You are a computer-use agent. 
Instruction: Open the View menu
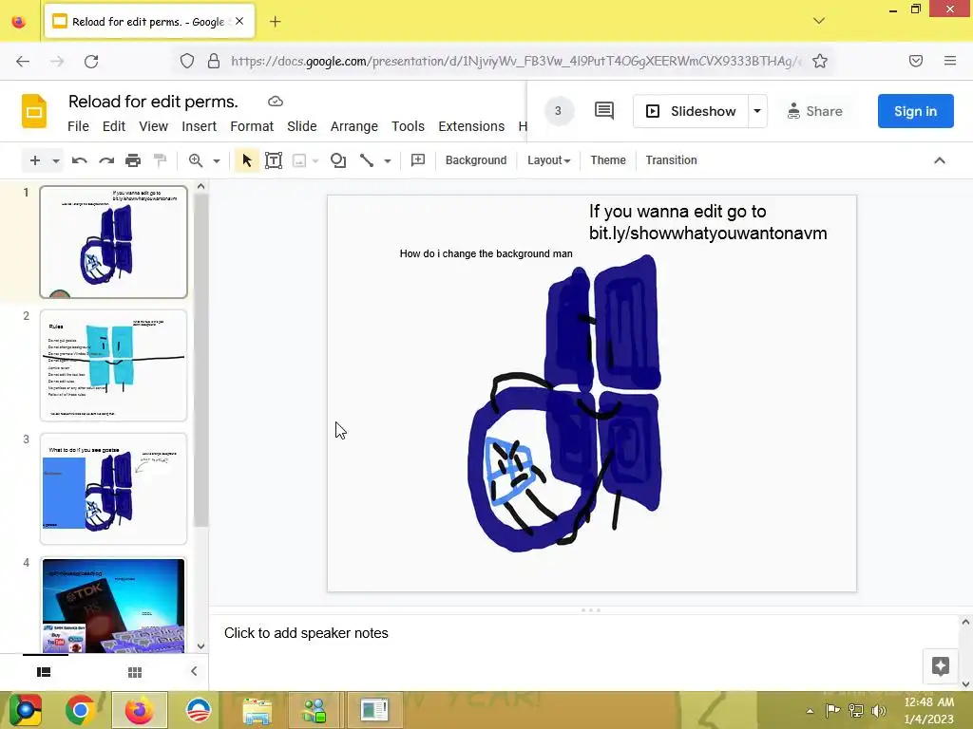coord(153,126)
